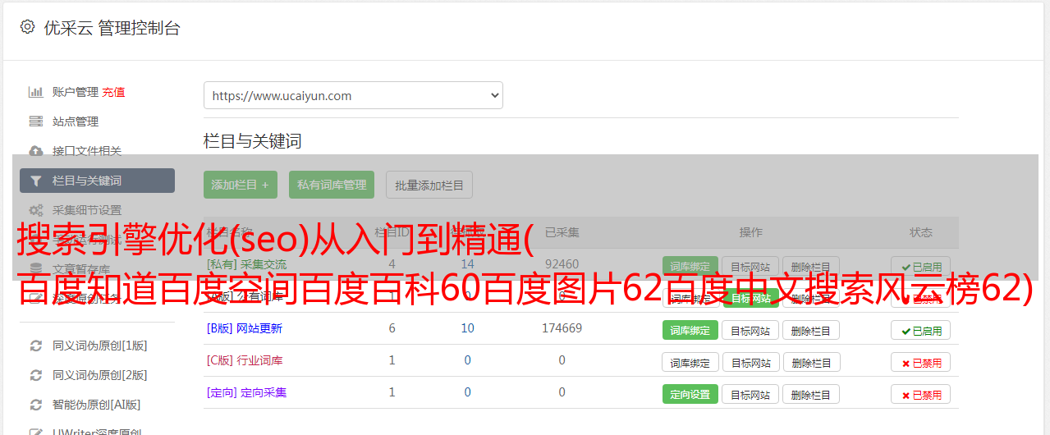Open UWriter深度原创 in the sidebar
This screenshot has height=435, width=1050.
(x=97, y=432)
